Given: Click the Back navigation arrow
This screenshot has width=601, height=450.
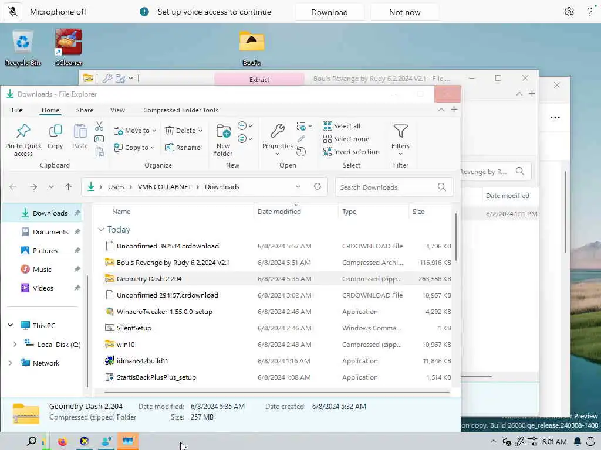Looking at the screenshot, I should click(13, 187).
